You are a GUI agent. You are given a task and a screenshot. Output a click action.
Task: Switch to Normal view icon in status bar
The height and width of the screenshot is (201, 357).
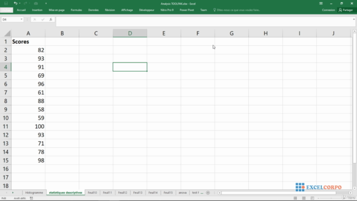(295, 198)
